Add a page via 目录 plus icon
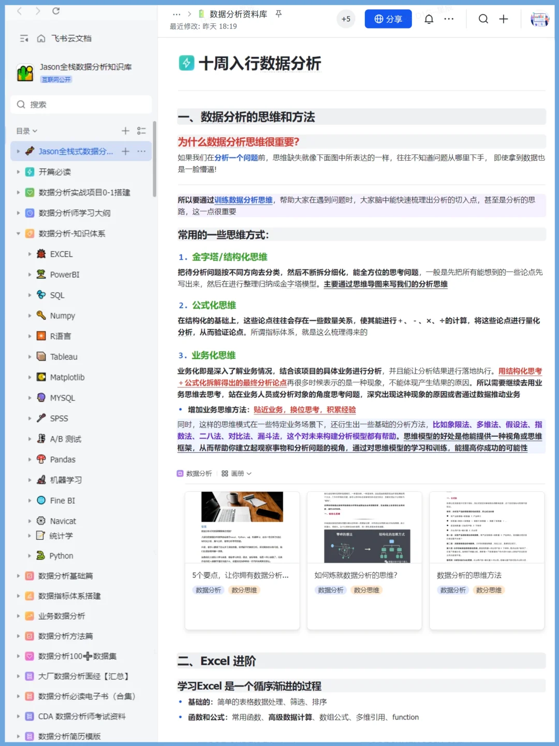This screenshot has width=559, height=746. (x=125, y=131)
